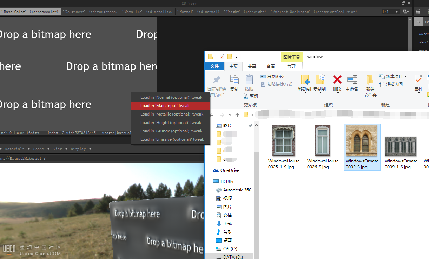Click the up-arrow navigation button in Explorer
This screenshot has height=259, width=429.
pos(237,115)
